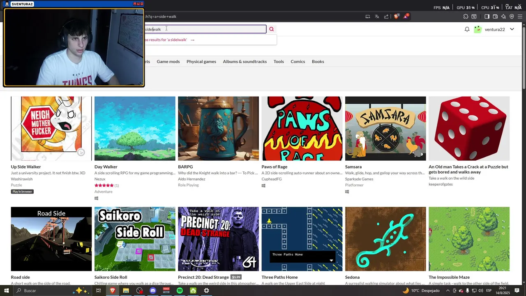526x296 pixels.
Task: Click the BARPG game title
Action: click(x=185, y=167)
